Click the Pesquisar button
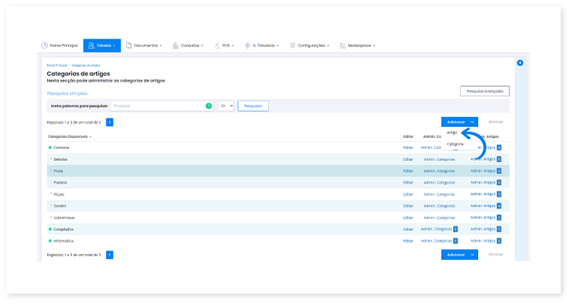This screenshot has height=304, width=571. (253, 106)
